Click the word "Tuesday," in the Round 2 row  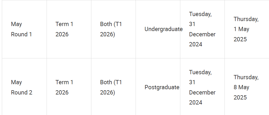[x=200, y=72]
